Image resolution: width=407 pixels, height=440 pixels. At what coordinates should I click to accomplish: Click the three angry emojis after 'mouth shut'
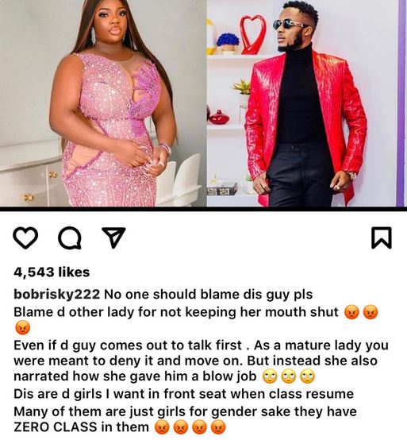tap(361, 312)
